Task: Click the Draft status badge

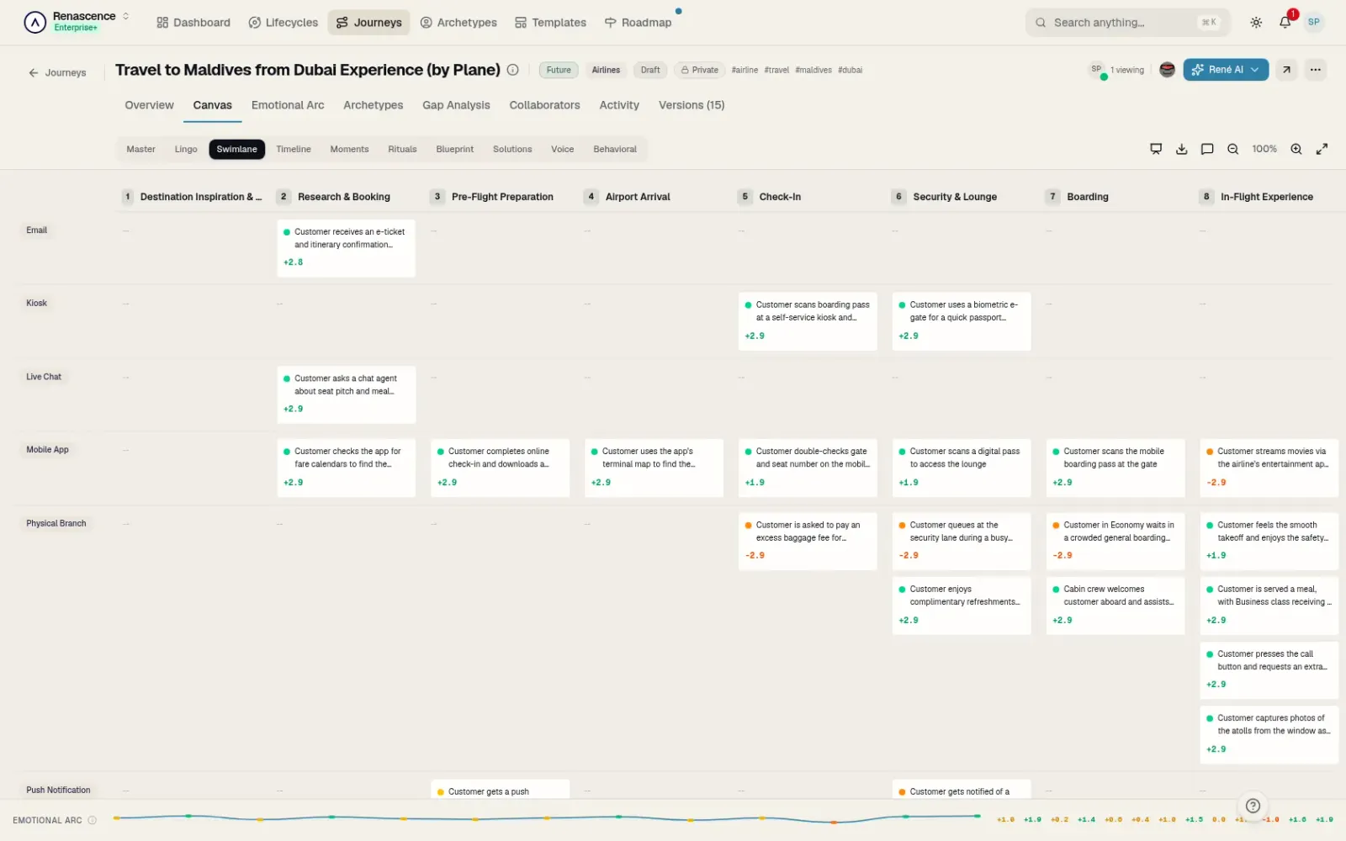Action: click(650, 70)
